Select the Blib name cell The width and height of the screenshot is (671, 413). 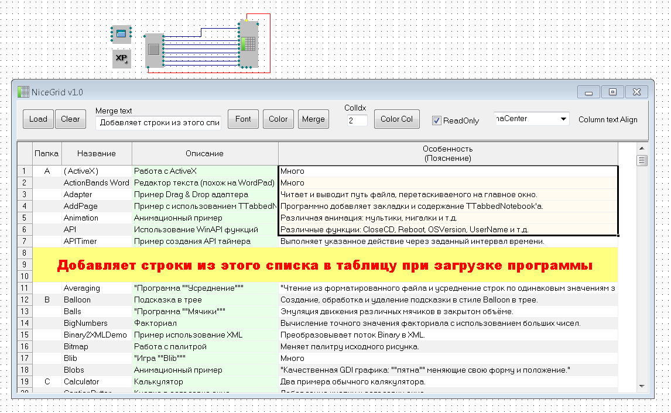coord(97,358)
